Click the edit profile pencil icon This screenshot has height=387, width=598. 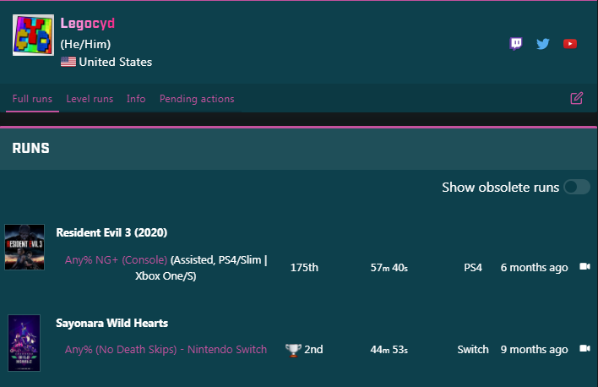coord(576,99)
